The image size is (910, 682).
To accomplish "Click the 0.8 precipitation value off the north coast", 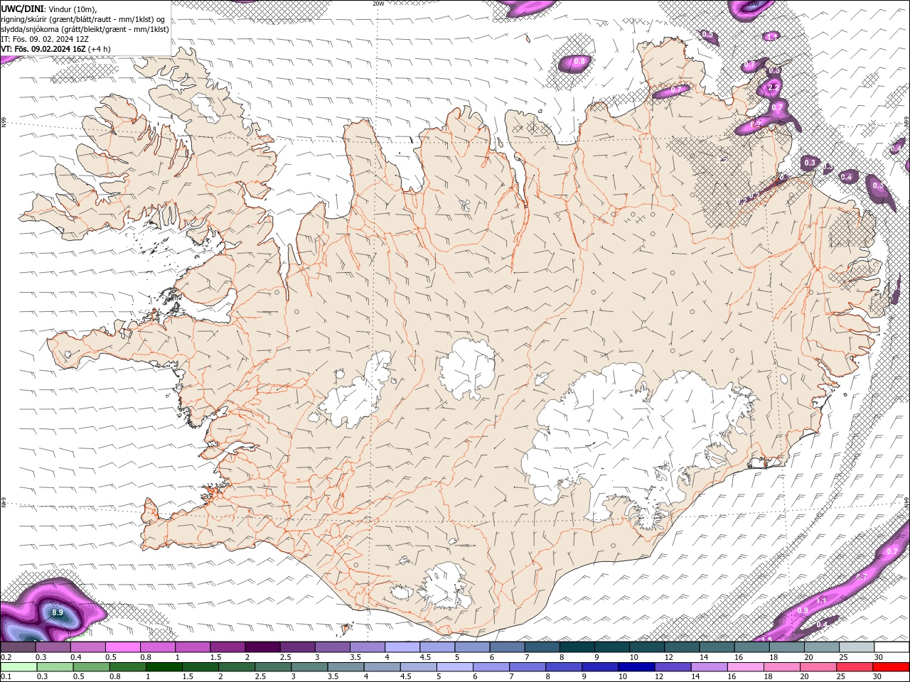I will 579,62.
